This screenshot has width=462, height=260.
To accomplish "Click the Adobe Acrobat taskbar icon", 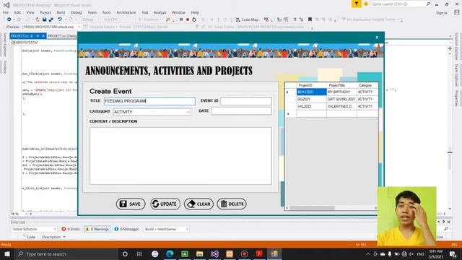I will (x=259, y=253).
